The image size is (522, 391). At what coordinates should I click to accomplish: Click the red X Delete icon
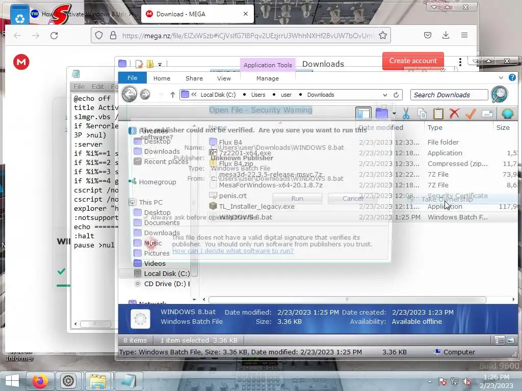454,114
